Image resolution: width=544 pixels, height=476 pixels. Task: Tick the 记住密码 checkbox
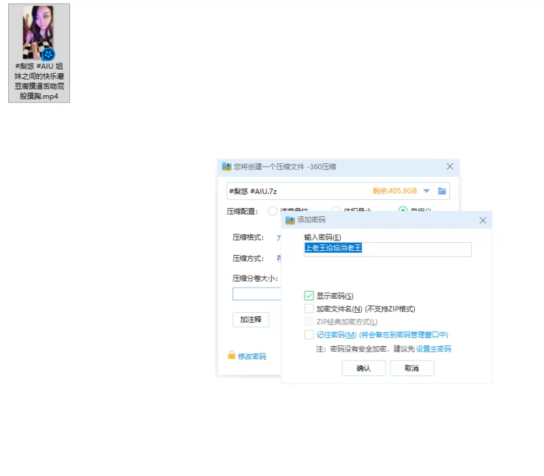pos(309,335)
